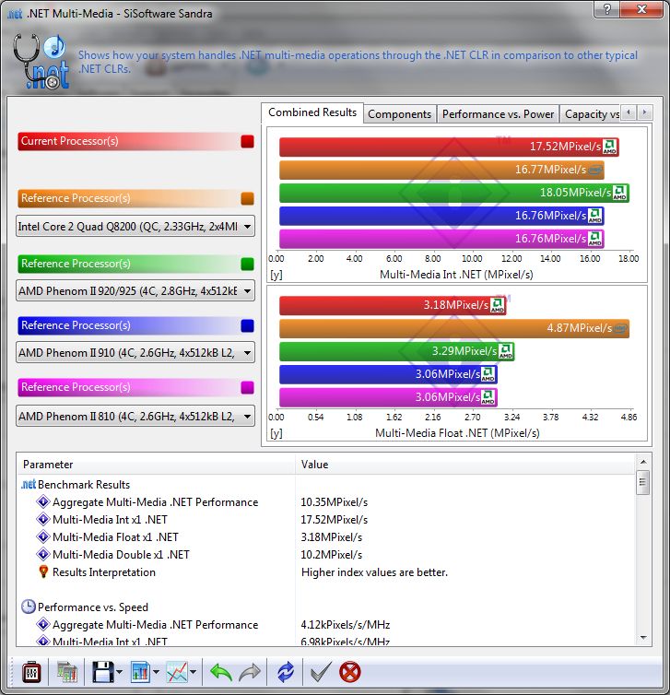Select the Results Interpretation row

(x=326, y=572)
